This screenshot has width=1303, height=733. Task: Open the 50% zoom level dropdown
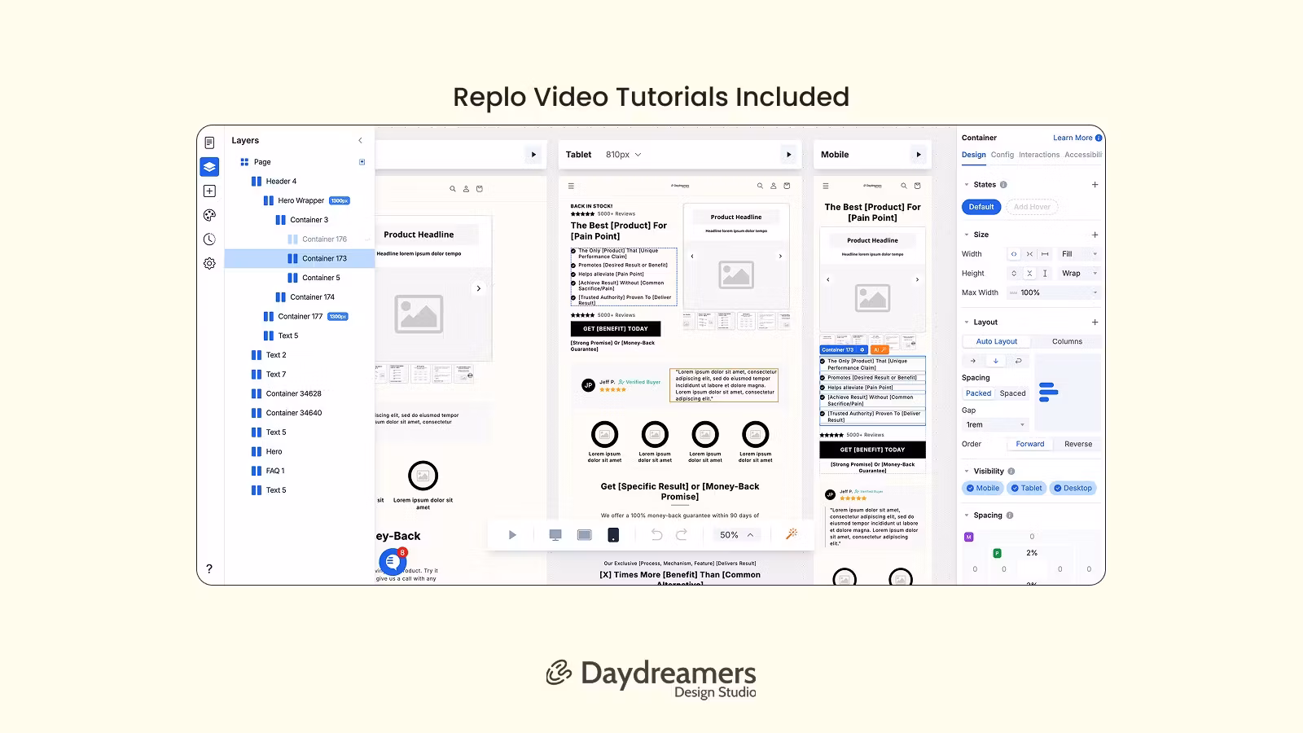(x=736, y=535)
